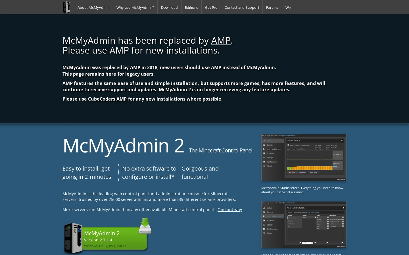The width and height of the screenshot is (409, 255).
Task: Click the 'Gorgeous and functional' text
Action: 200,173
